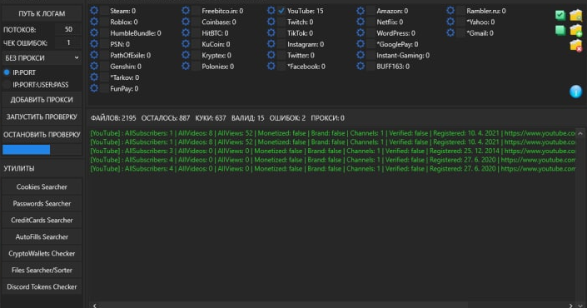Image resolution: width=587 pixels, height=308 pixels.
Task: Click ОСТАНОВИТЬ ПРОВЕРКУ to stop checking
Action: tap(42, 134)
